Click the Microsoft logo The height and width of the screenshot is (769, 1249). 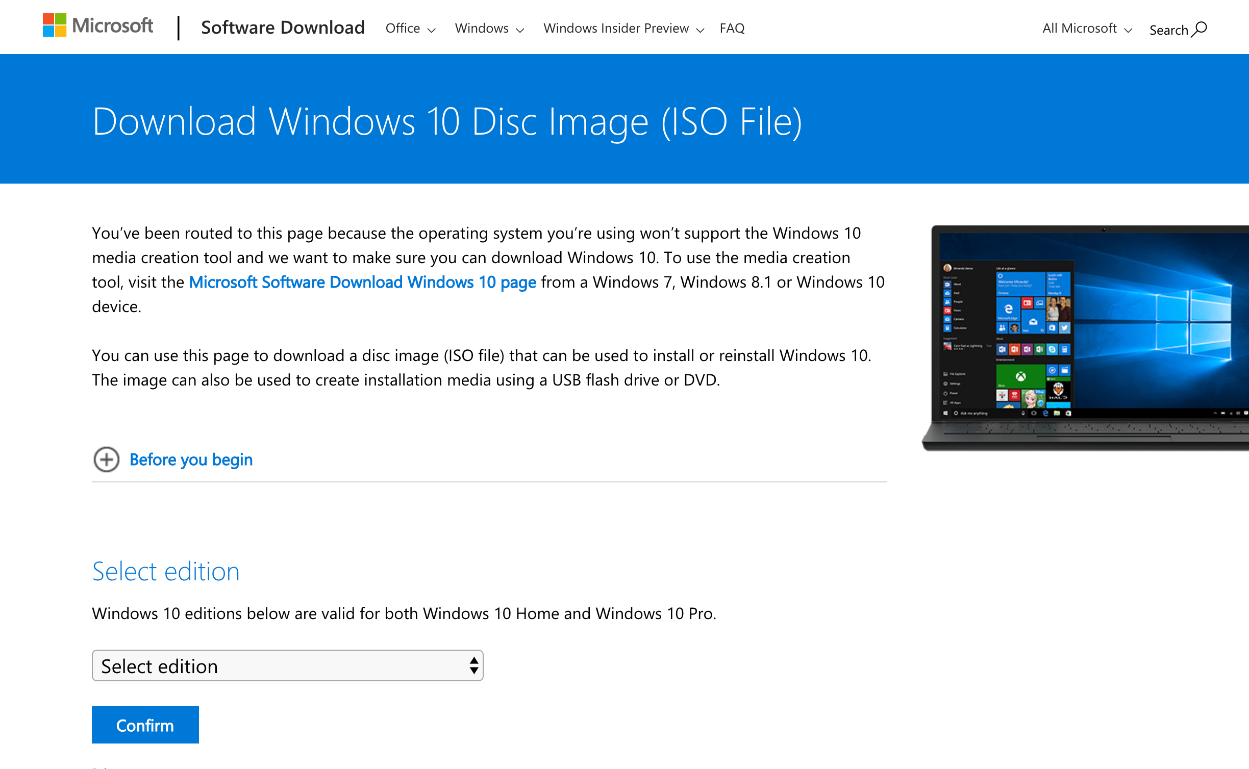pyautogui.click(x=98, y=25)
